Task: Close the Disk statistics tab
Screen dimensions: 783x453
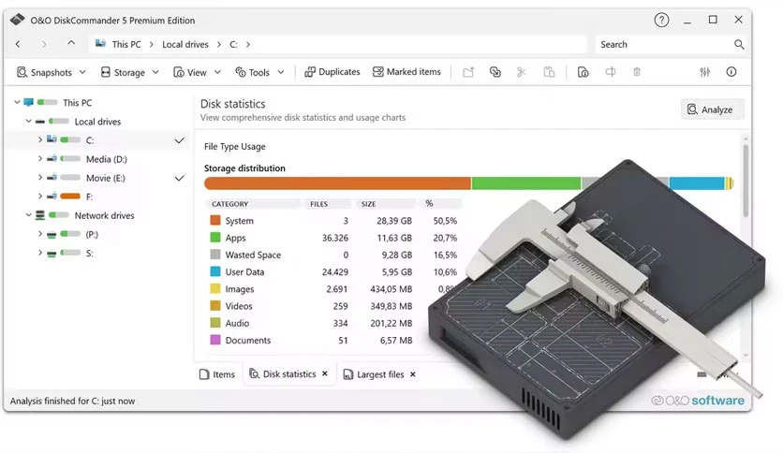Action: pyautogui.click(x=325, y=373)
